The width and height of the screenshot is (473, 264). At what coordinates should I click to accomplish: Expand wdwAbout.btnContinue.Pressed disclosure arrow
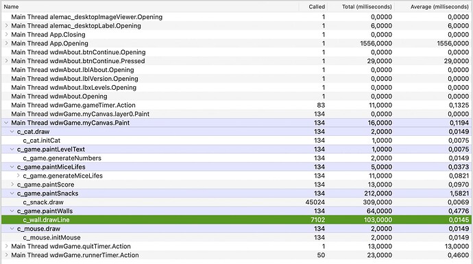pos(6,61)
